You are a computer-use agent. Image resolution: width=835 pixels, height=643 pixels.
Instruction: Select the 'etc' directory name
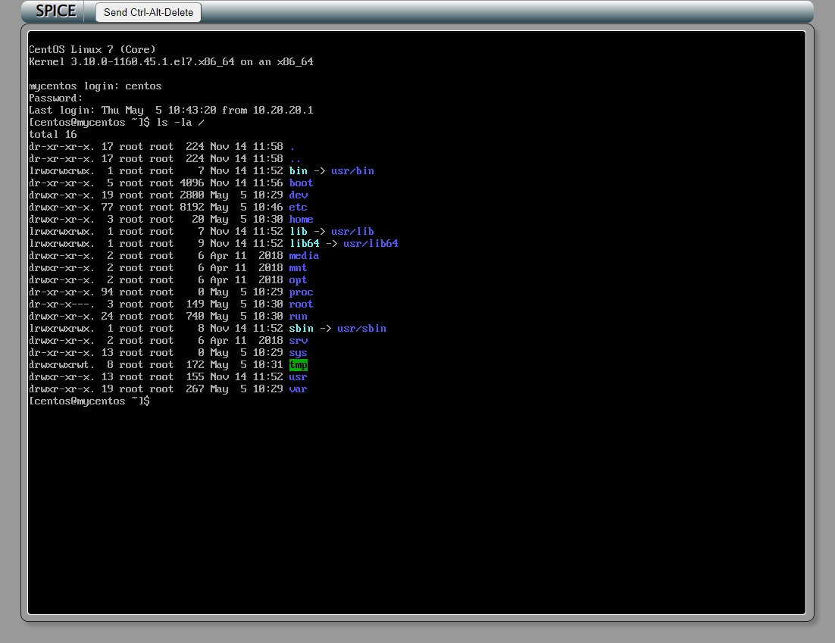click(x=299, y=207)
